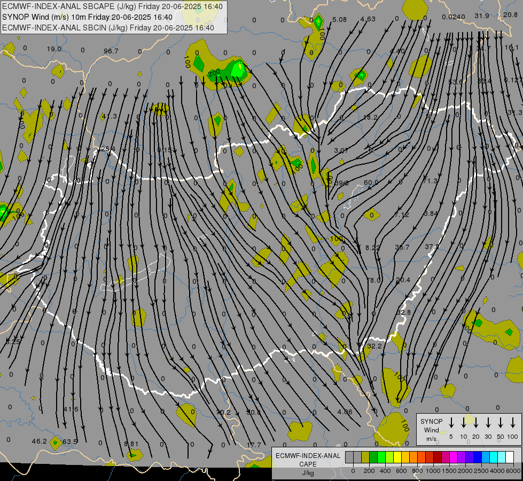The width and height of the screenshot is (523, 481).
Task: Click the value '60.0' on the map
Action: tap(371, 183)
